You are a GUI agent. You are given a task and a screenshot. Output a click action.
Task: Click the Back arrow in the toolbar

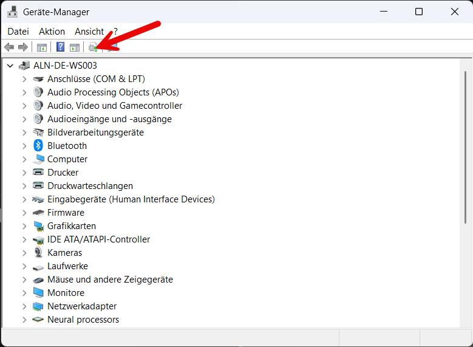pos(9,47)
